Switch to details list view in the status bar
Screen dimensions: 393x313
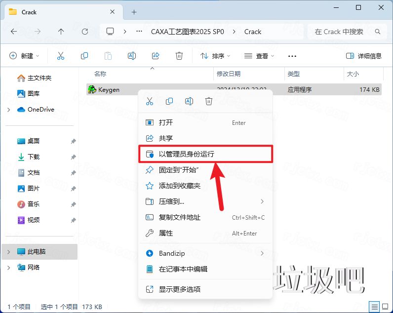click(x=374, y=307)
